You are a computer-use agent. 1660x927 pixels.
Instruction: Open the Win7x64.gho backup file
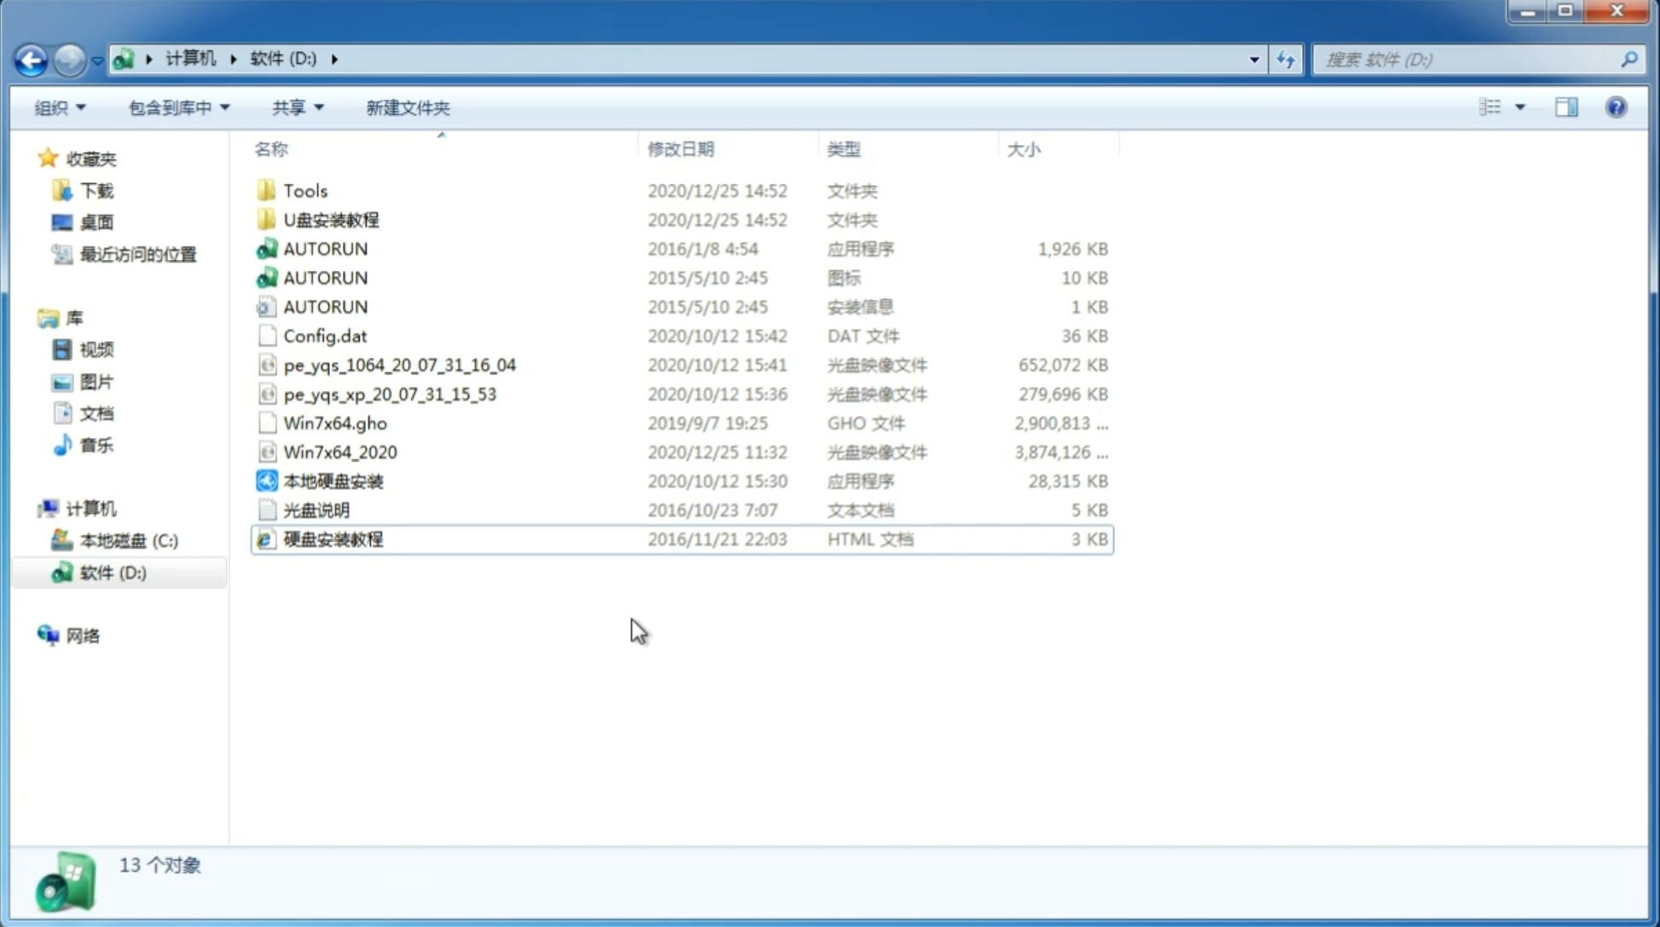pyautogui.click(x=336, y=423)
